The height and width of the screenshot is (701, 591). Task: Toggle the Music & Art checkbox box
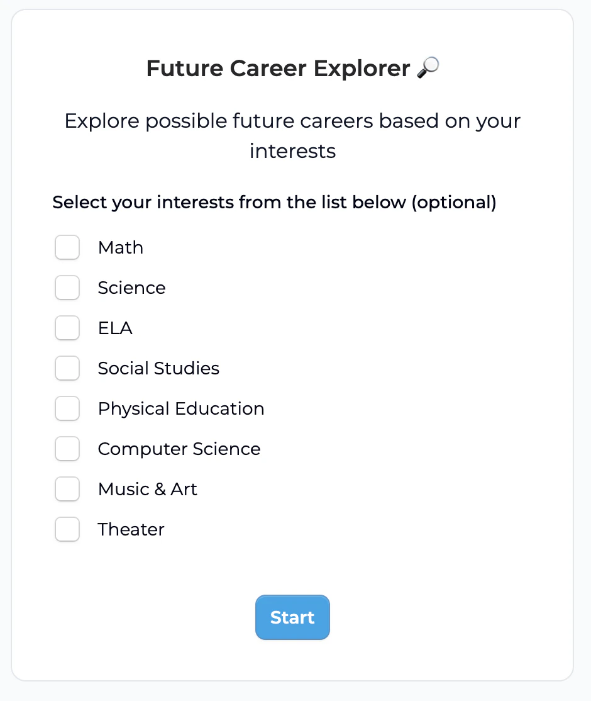tap(67, 489)
